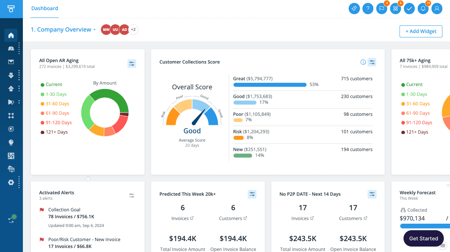
Task: Click the Add Widget button
Action: coord(421,31)
